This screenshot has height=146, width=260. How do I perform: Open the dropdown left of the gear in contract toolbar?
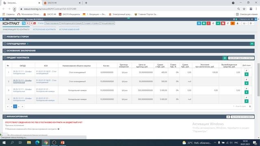[x=245, y=24]
